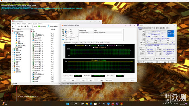Toggle Motherboard graph checkbox
189x106 pixels.
(x=76, y=45)
